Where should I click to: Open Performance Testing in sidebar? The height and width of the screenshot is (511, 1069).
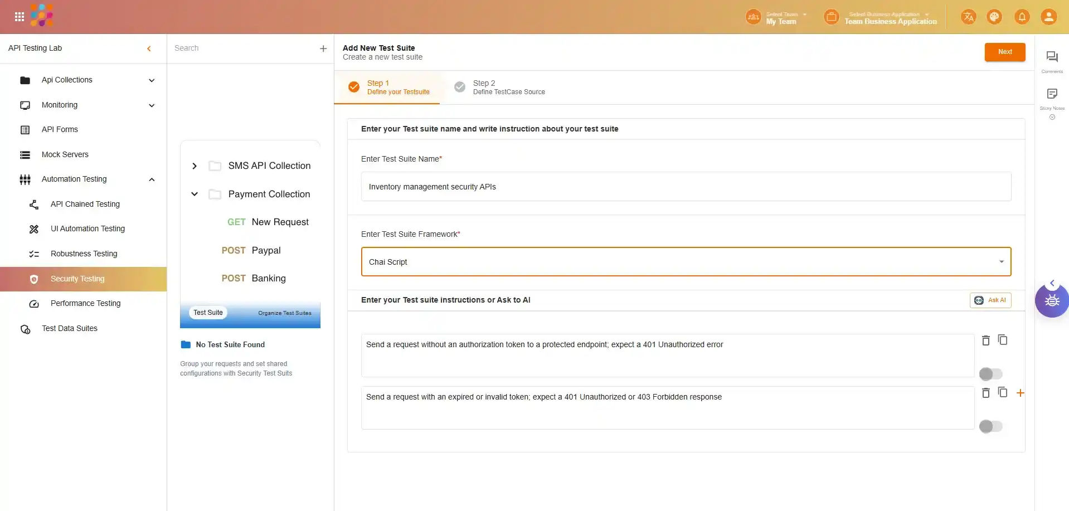click(85, 304)
